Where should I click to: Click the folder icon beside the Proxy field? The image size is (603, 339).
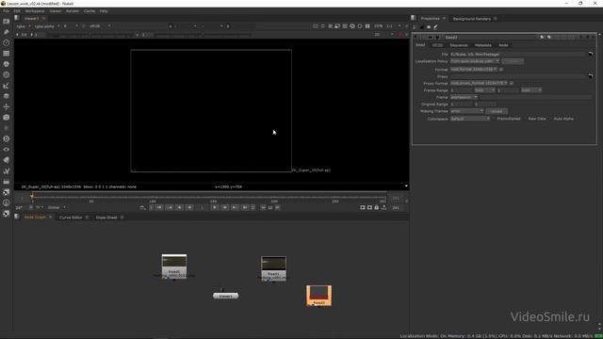[x=591, y=76]
